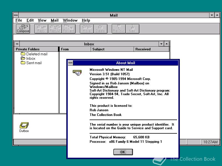Click the Sent mail folder icon

click(x=23, y=63)
